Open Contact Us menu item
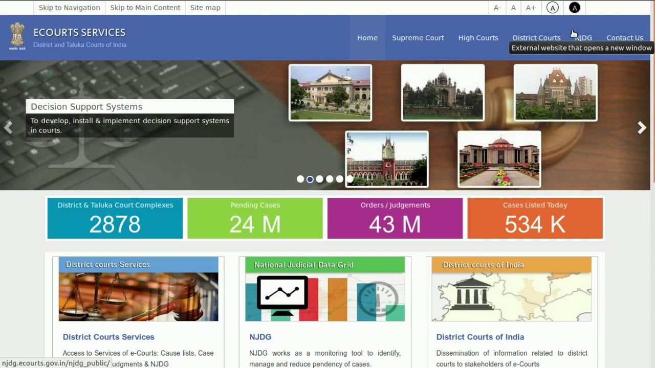The image size is (655, 368). pyautogui.click(x=625, y=38)
